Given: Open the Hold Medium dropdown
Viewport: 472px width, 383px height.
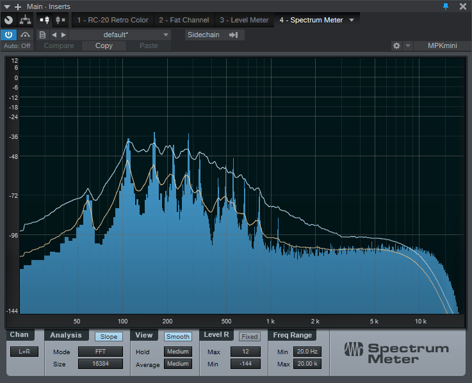Looking at the screenshot, I should click(177, 352).
